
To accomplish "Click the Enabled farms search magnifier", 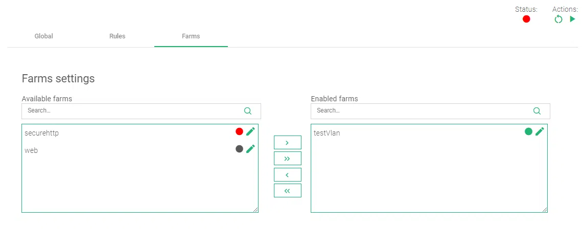I will (537, 111).
